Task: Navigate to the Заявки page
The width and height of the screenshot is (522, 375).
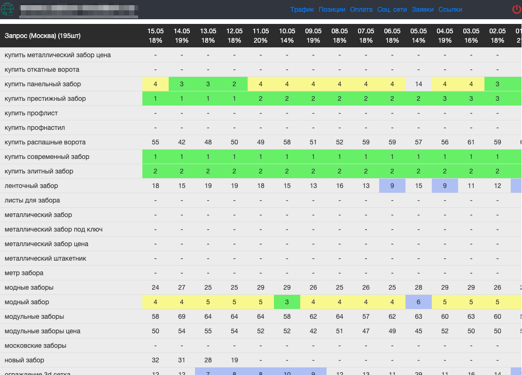Action: coord(422,9)
